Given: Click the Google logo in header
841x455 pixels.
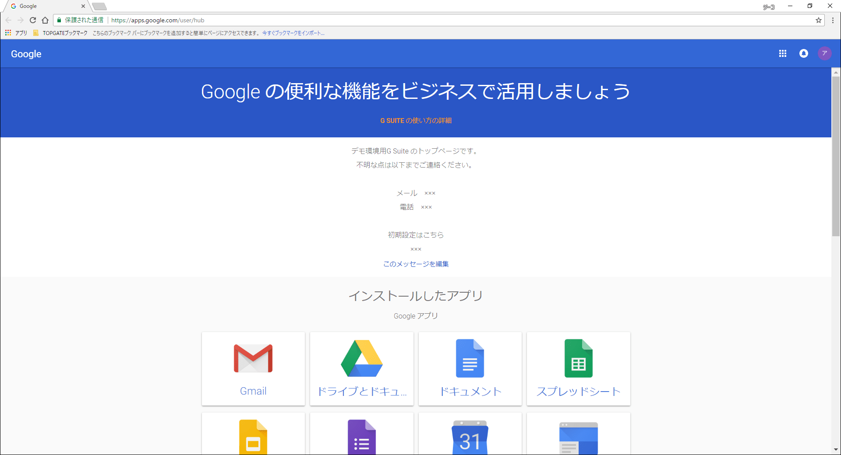Looking at the screenshot, I should click(x=26, y=54).
